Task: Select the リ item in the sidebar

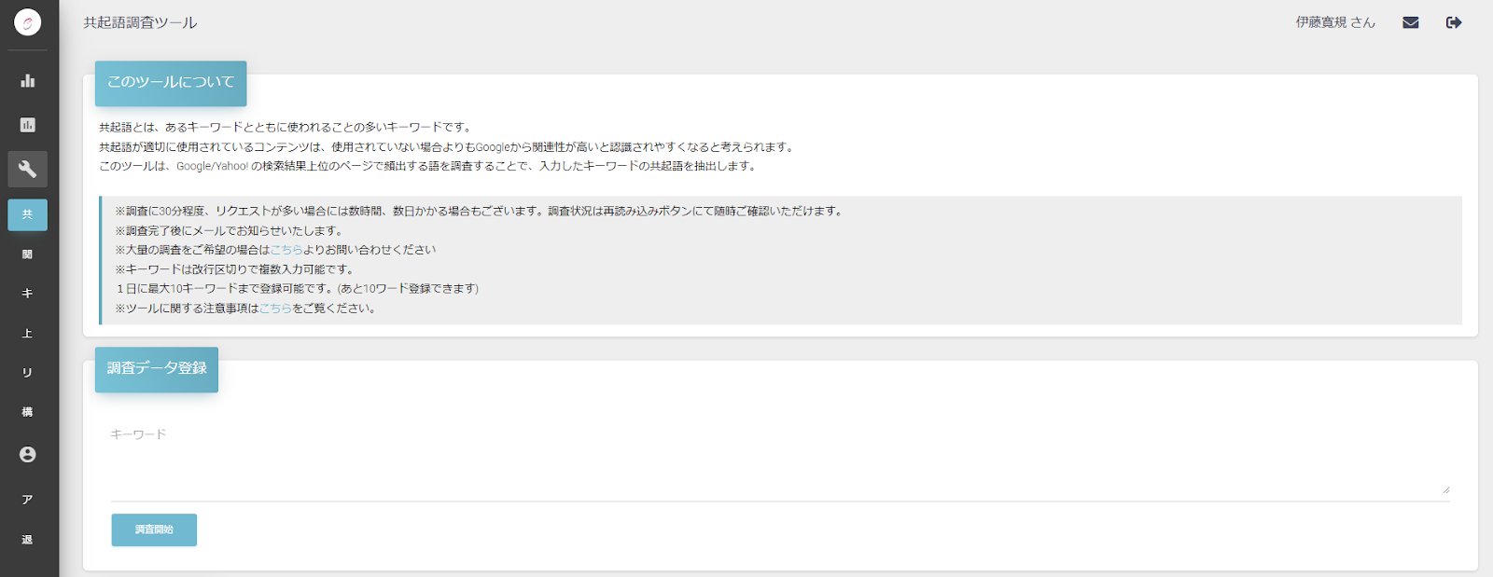Action: (28, 372)
